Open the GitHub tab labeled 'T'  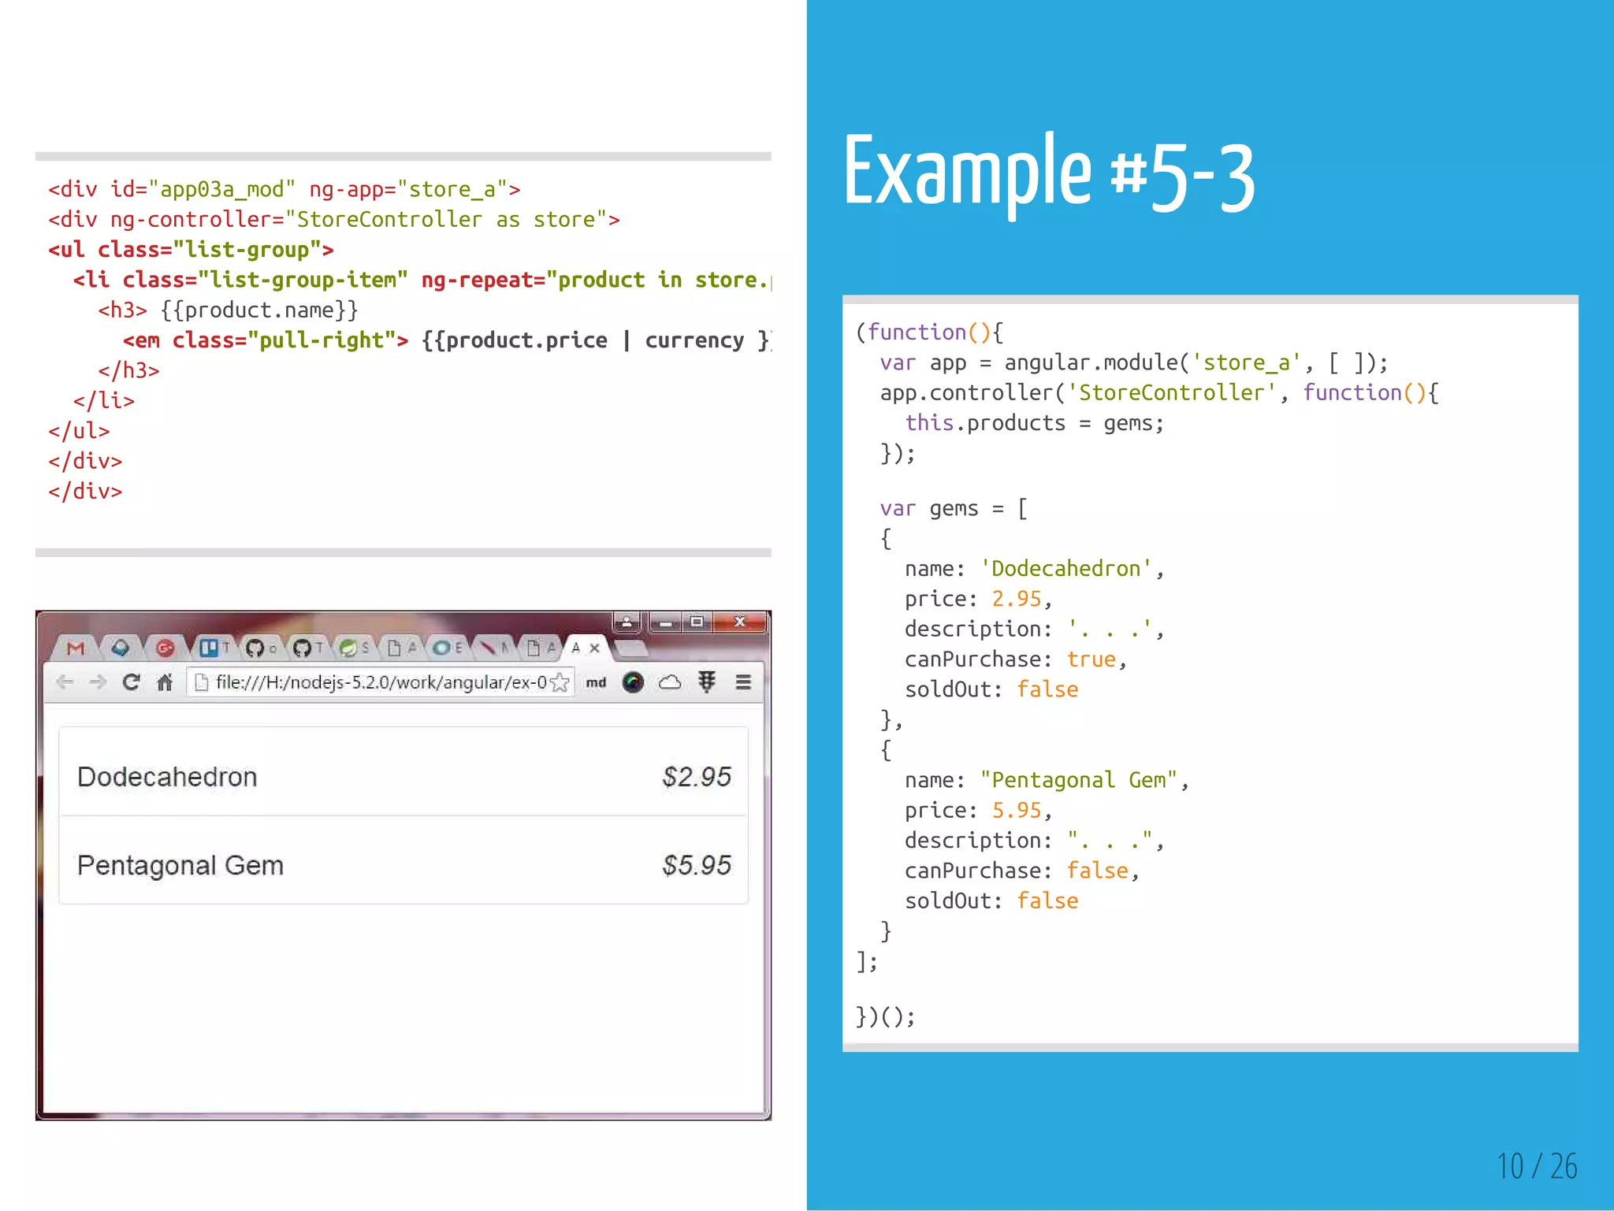click(307, 648)
